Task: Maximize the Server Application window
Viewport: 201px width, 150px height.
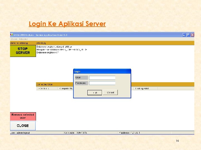Action: click(x=188, y=35)
